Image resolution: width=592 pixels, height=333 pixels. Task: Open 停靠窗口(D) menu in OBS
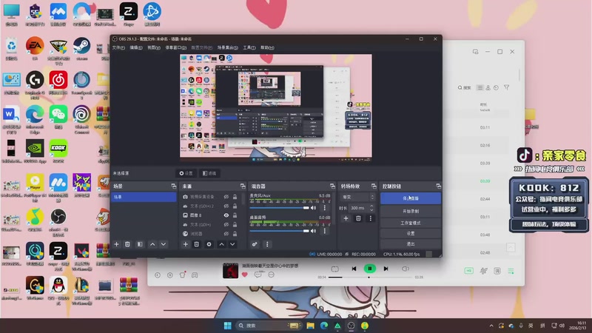point(176,47)
